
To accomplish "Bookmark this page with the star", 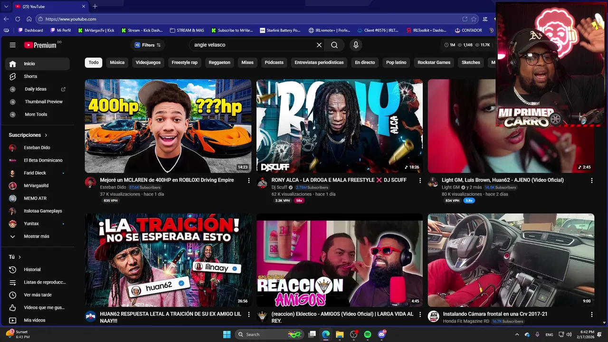I will (474, 19).
